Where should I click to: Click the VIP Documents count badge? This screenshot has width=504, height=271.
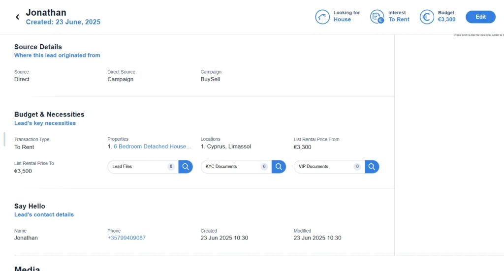pos(357,166)
